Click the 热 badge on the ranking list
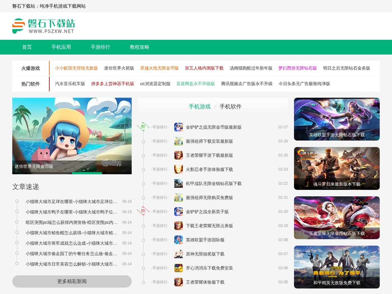Image resolution: width=392 pixels, height=294 pixels. point(143,211)
